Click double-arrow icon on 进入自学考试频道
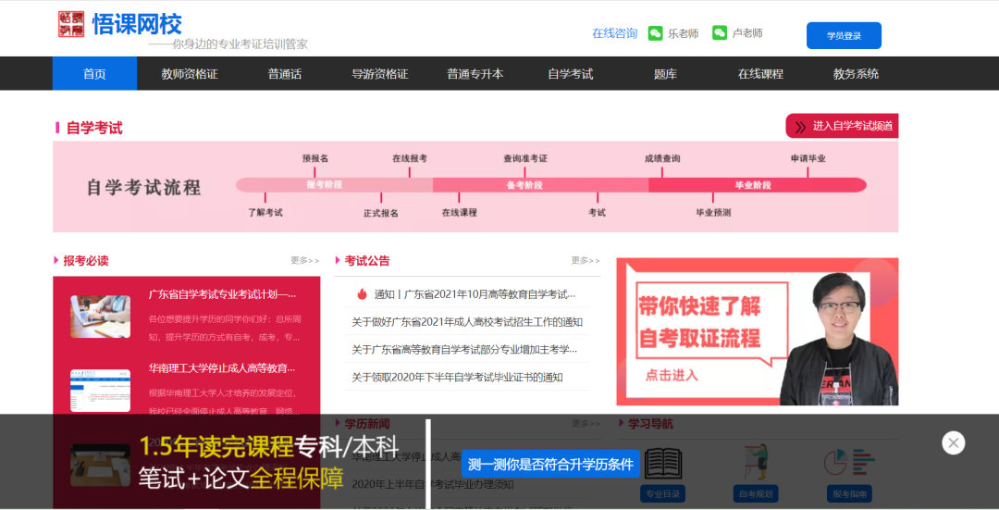The height and width of the screenshot is (510, 999). point(800,126)
